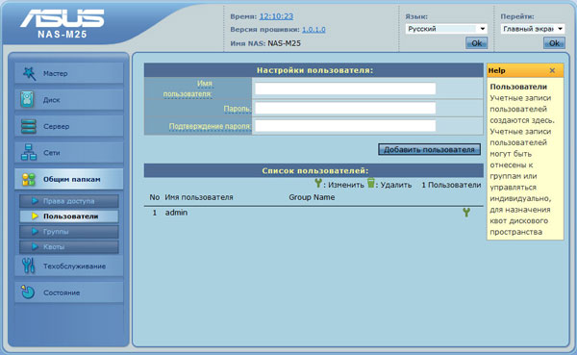
Task: Click the admin user row name
Action: 176,213
